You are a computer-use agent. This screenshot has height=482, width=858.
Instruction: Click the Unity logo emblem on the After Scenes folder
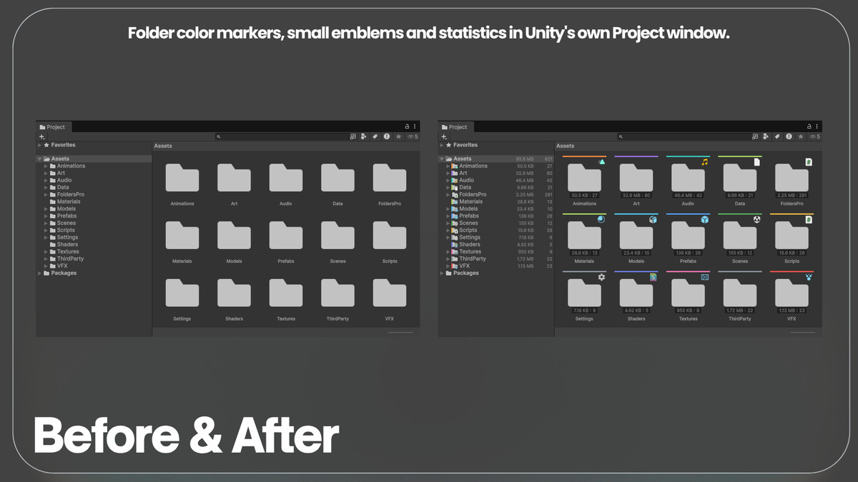(x=756, y=219)
